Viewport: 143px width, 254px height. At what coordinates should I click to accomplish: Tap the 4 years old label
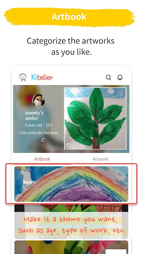click(x=33, y=125)
